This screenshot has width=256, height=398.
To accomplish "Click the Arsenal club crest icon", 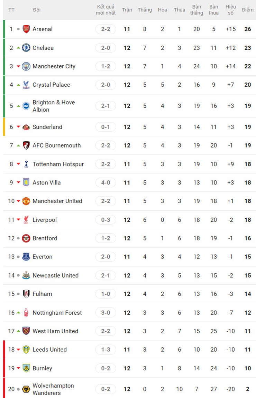I will tap(26, 29).
